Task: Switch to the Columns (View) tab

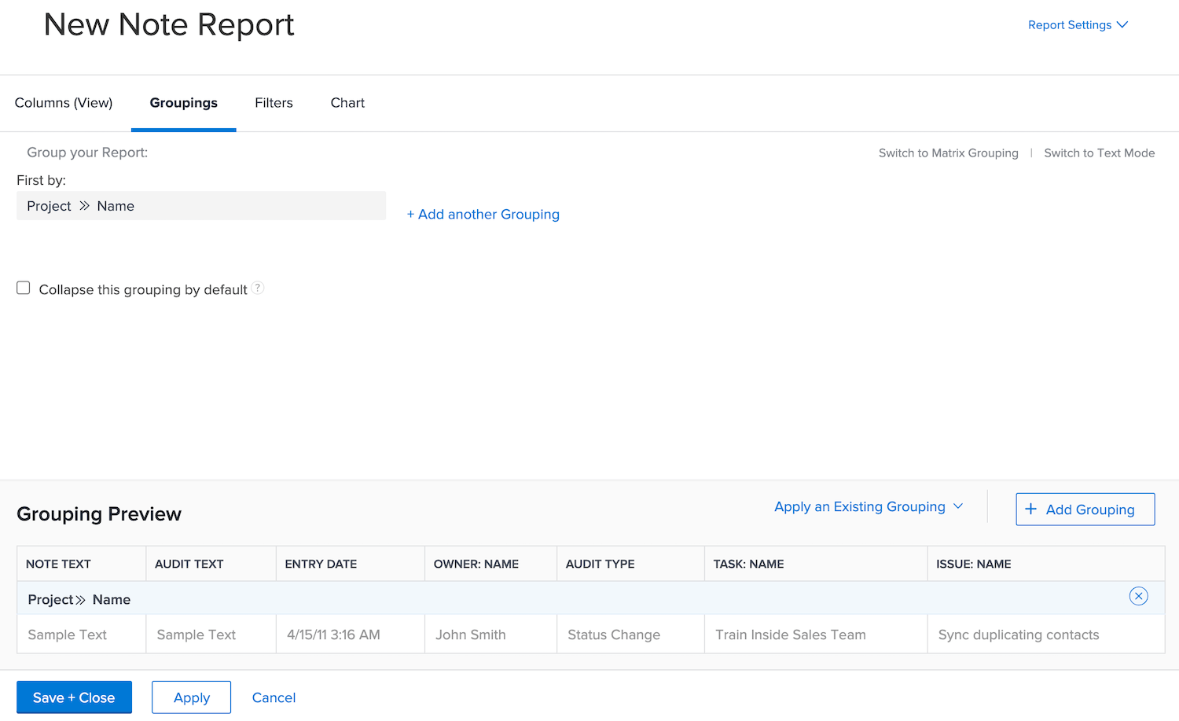Action: (63, 102)
